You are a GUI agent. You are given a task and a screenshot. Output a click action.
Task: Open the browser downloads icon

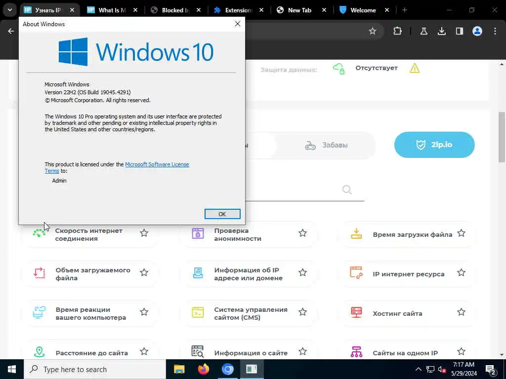pos(441,31)
